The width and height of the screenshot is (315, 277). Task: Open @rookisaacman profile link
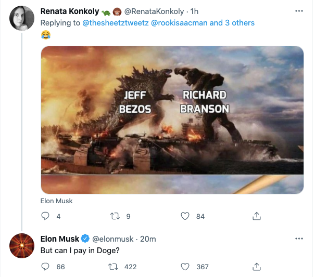point(178,23)
